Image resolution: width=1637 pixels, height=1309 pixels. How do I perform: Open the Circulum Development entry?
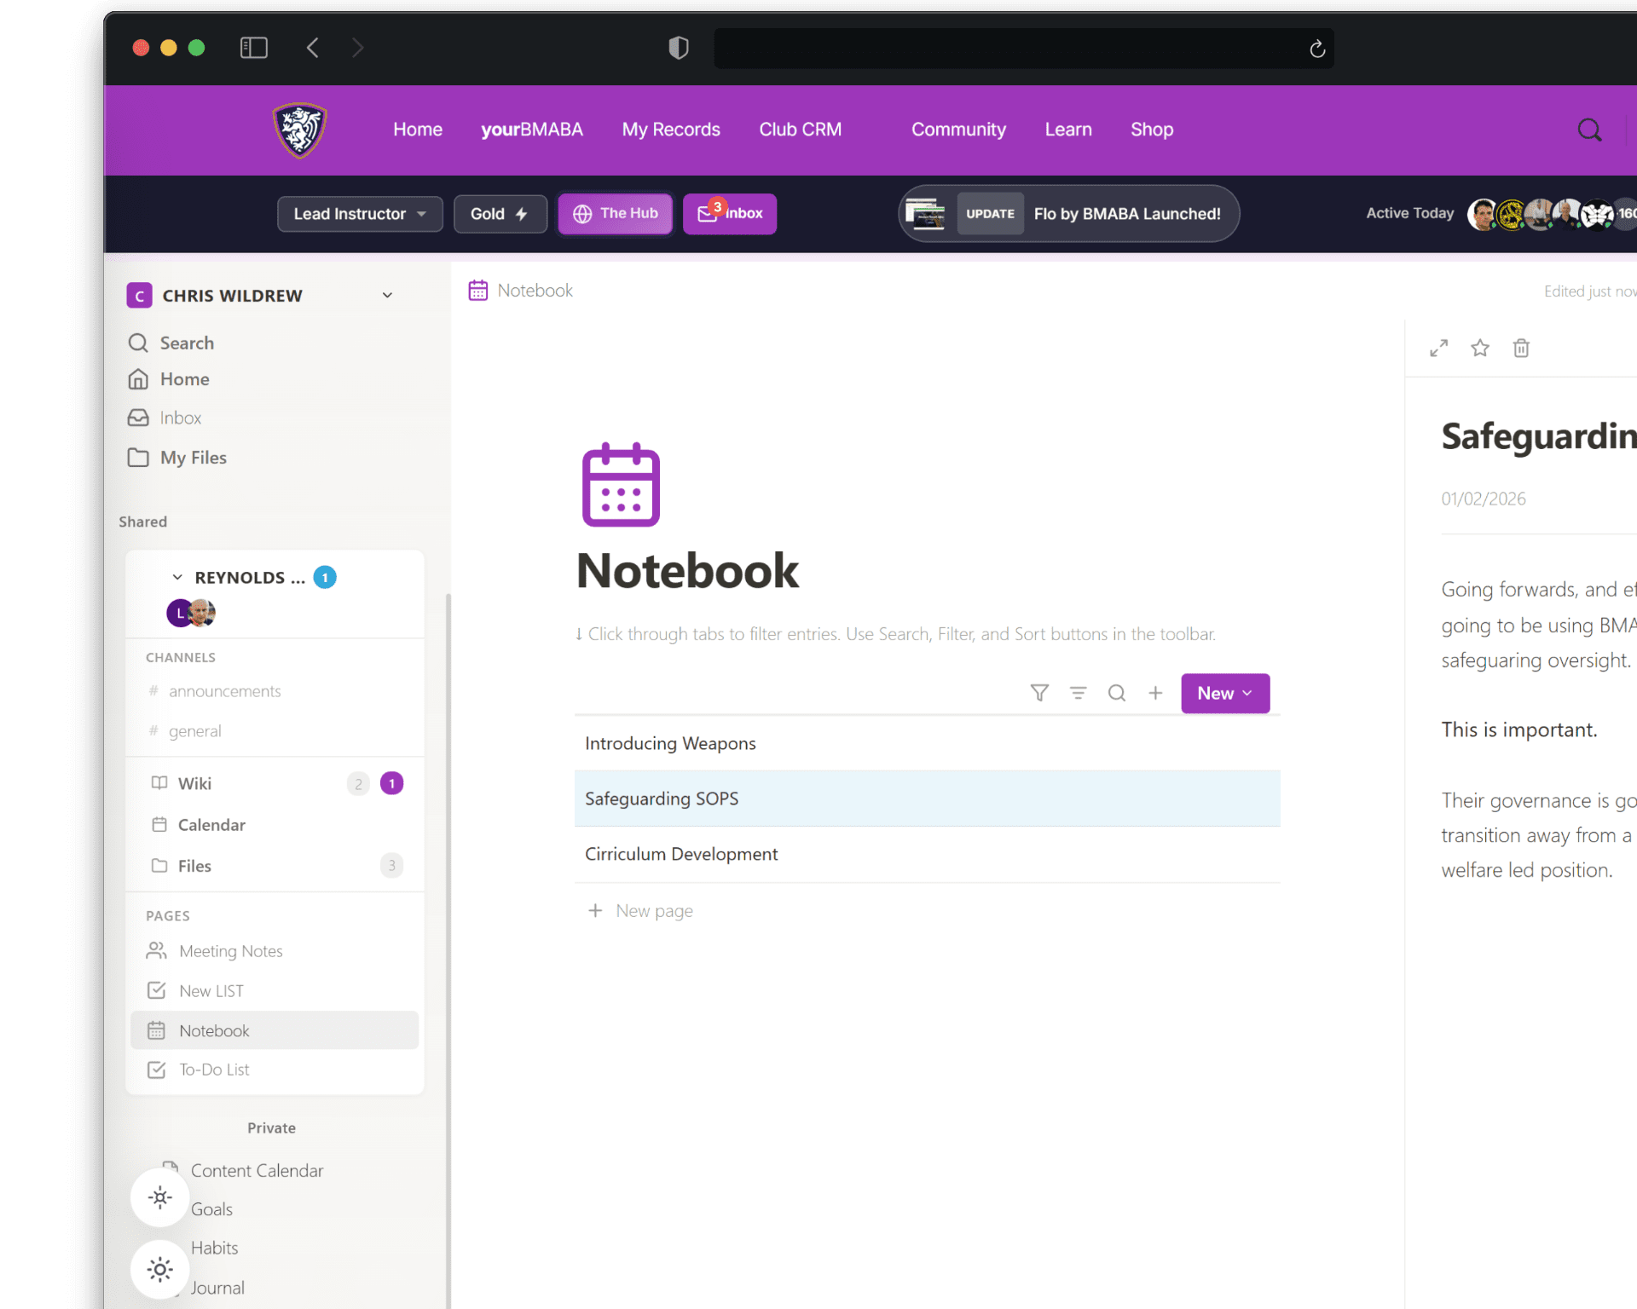click(681, 854)
